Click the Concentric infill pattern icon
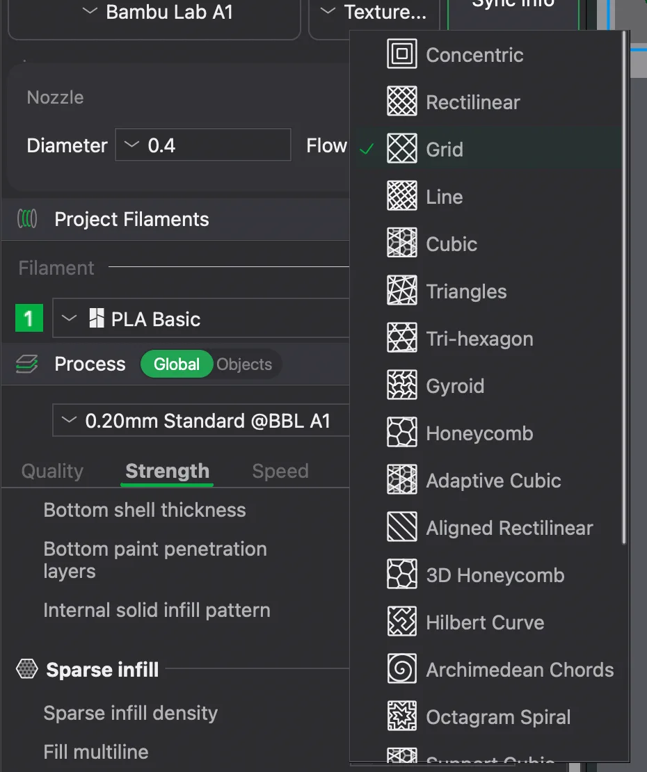Image resolution: width=647 pixels, height=772 pixels. [402, 54]
